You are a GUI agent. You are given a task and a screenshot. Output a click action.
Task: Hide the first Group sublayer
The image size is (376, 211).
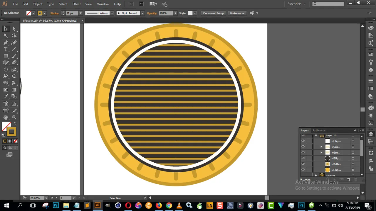point(303,147)
